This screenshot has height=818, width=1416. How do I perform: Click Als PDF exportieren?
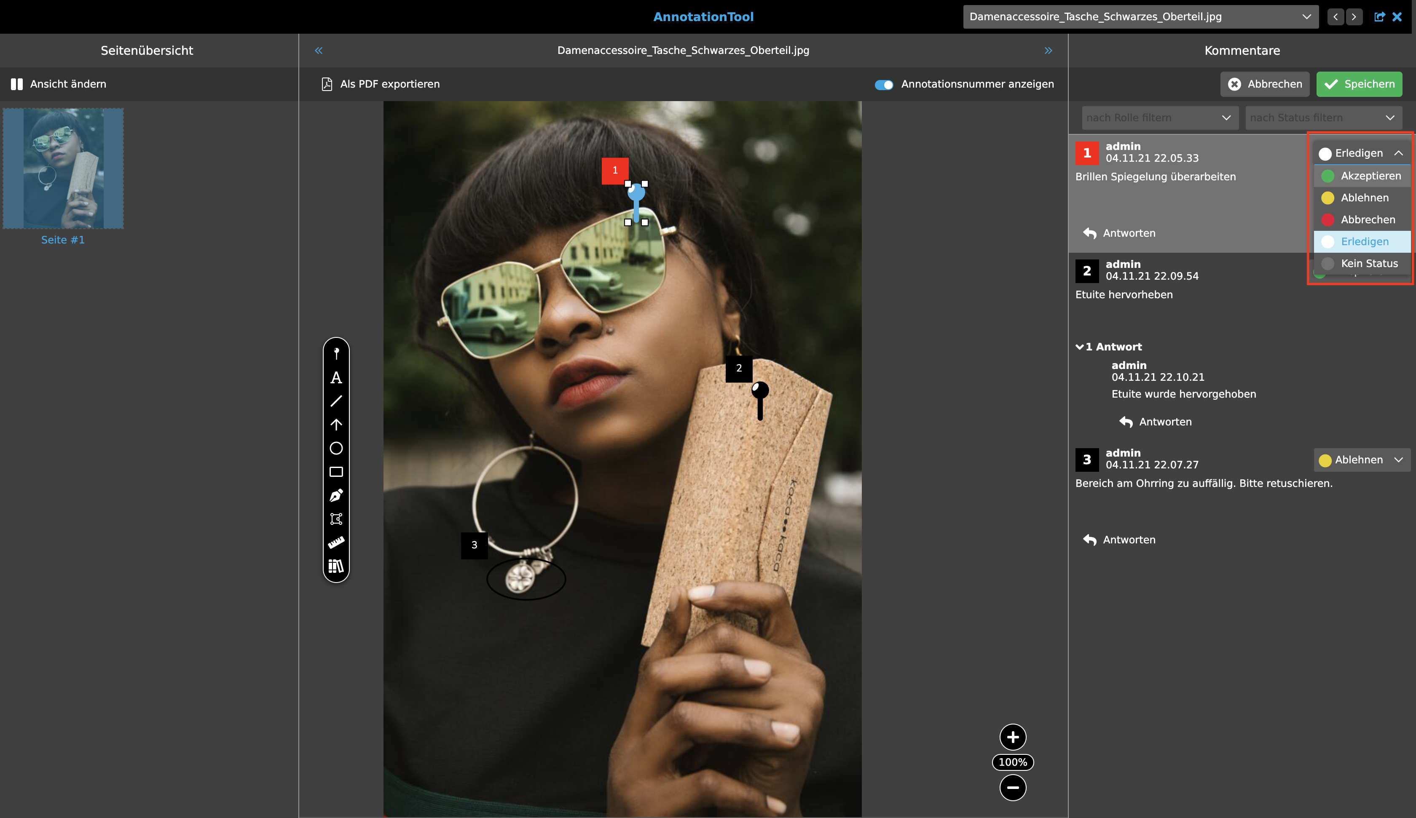coord(381,84)
